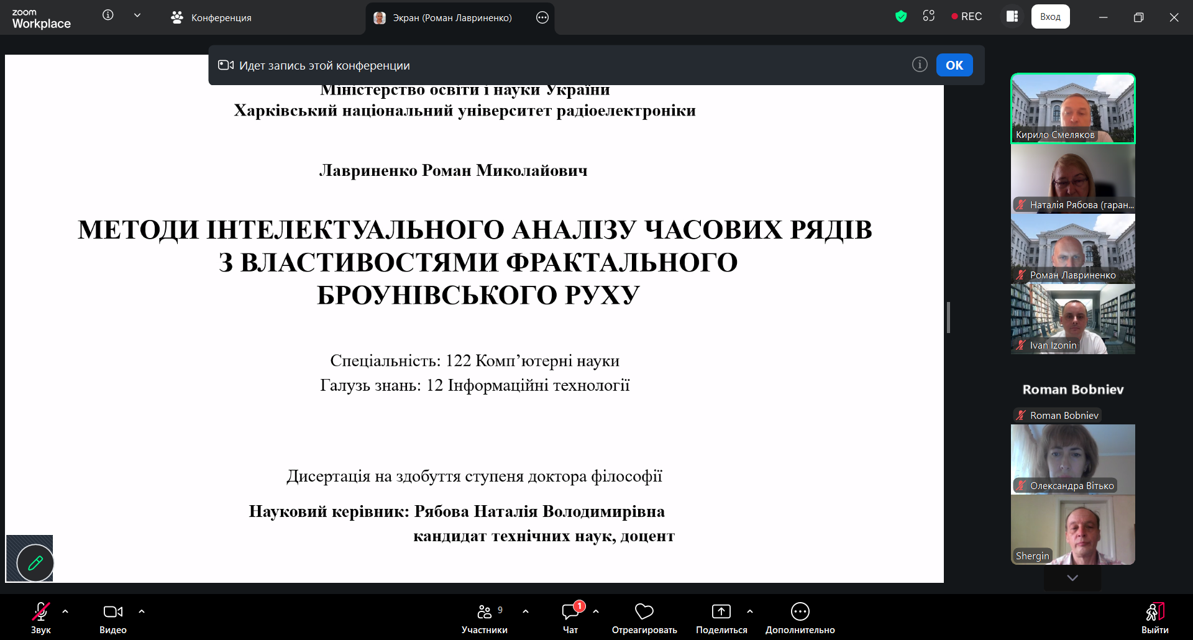1193x640 pixels.
Task: Expand the dropdown chevron beside the meeting info icon
Action: [137, 16]
